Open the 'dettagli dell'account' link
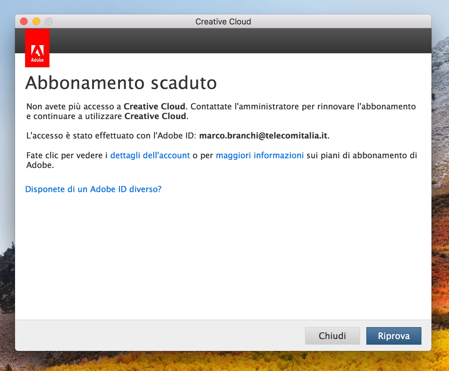 click(x=150, y=155)
